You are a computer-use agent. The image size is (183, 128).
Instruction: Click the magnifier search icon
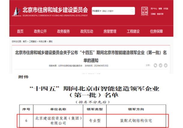(132, 11)
